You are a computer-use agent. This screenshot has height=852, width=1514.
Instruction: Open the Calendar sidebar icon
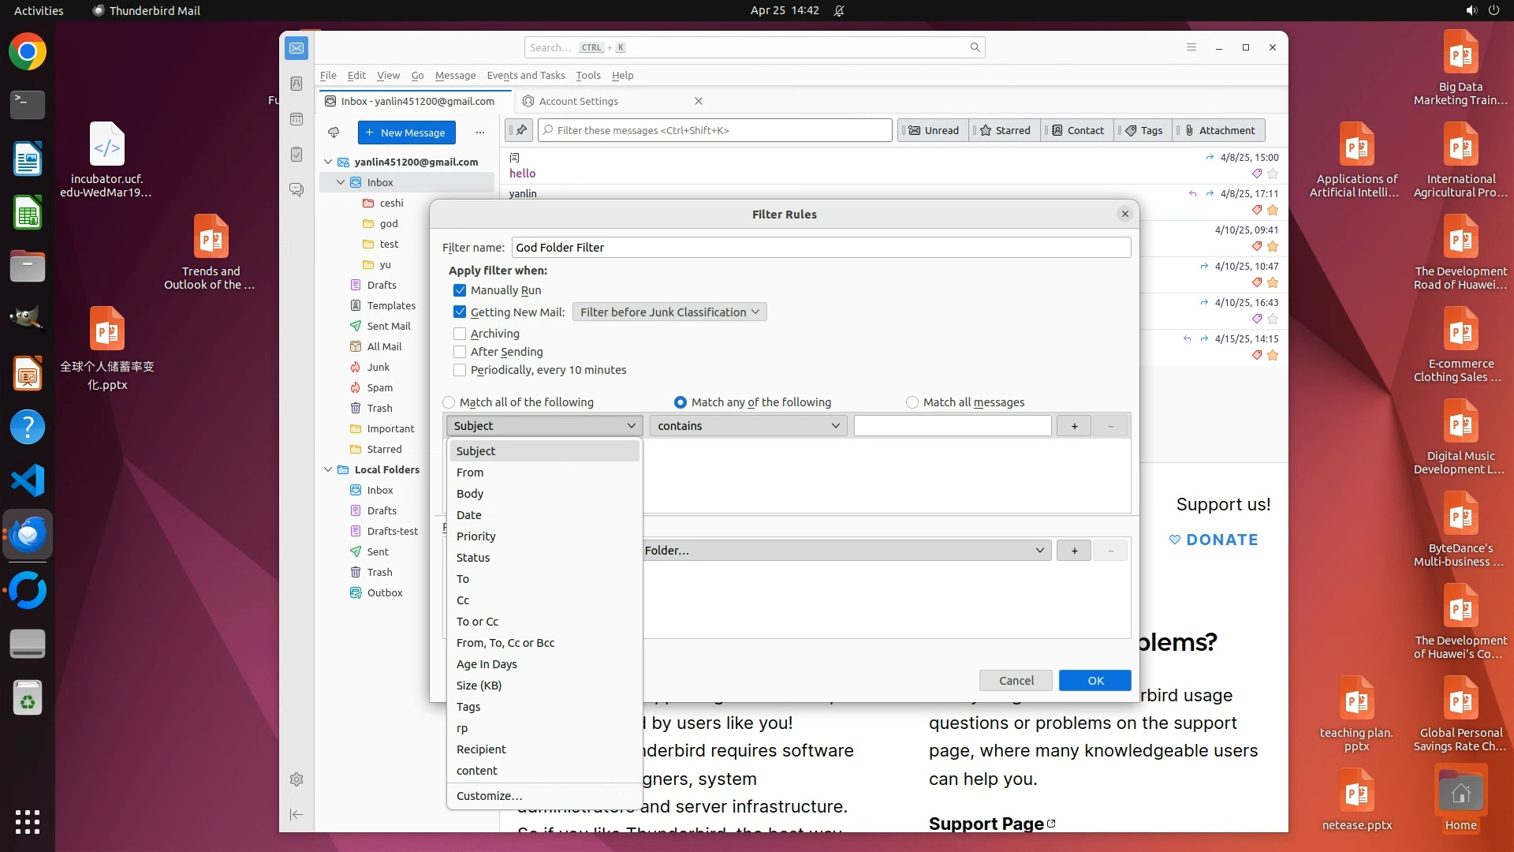coord(296,119)
